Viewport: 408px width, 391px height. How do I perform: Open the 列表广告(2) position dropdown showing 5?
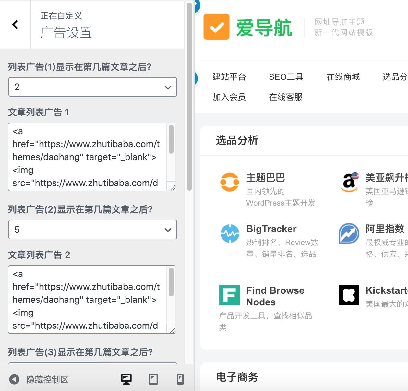[x=93, y=230]
